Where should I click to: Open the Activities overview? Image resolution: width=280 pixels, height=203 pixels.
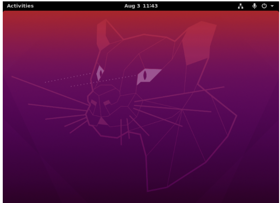20,6
